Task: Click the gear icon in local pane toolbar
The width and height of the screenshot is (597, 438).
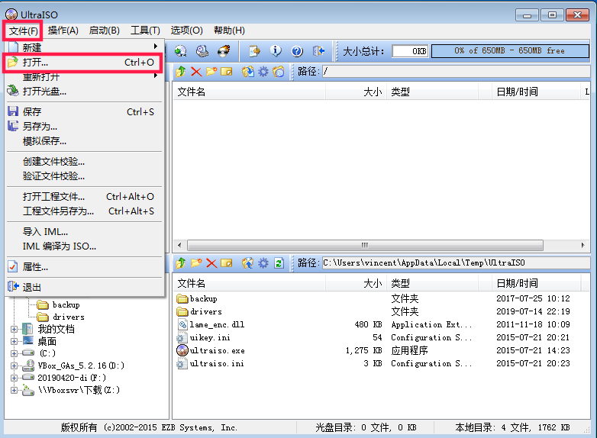Action: (263, 263)
